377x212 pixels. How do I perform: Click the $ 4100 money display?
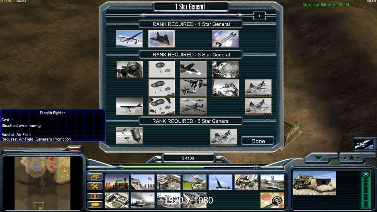tap(188, 158)
